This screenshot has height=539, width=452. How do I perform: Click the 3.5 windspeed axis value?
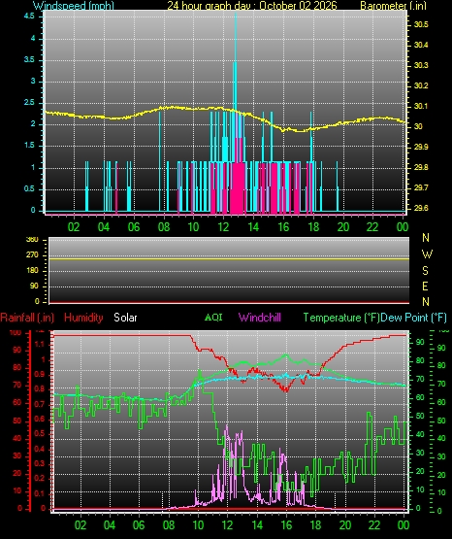29,60
